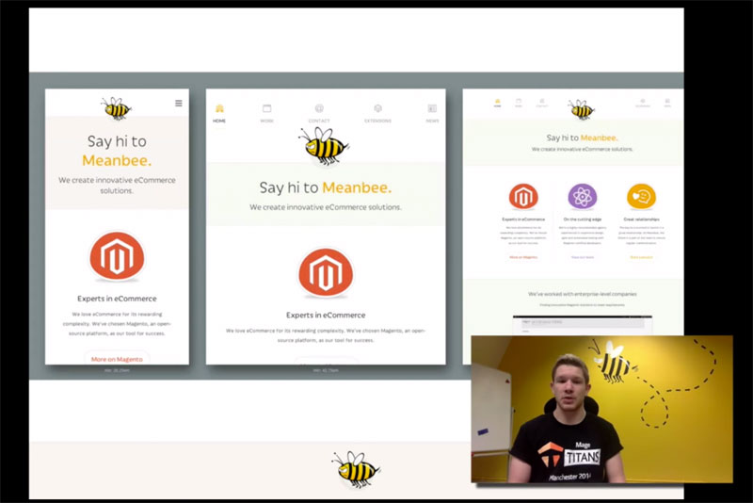
Task: Click the bee logo in the desktop mockup
Action: click(581, 109)
